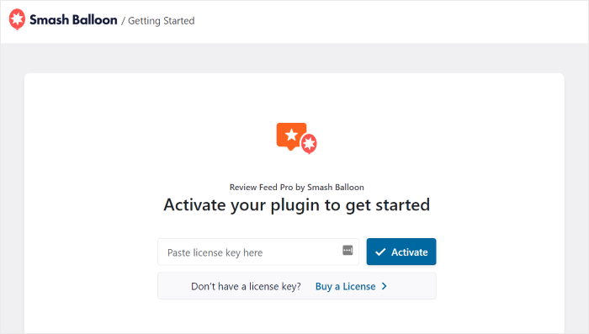Focus the Paste license key here field
589x334 pixels.
pos(258,252)
